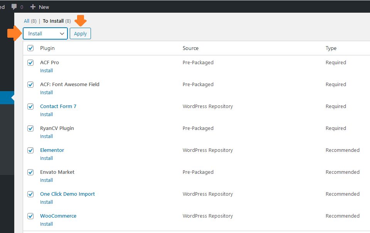
Task: Click the Plugin column header
Action: (47, 48)
